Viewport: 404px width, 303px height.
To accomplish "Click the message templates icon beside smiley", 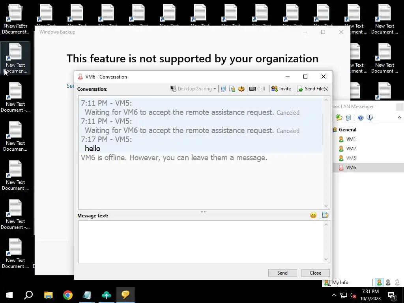I will (x=325, y=215).
